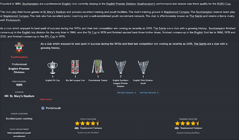Click the youth facilities star rating

87,123
